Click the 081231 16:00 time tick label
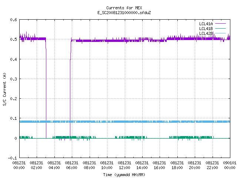Image resolution: width=237 pixels, height=178 pixels. (159, 165)
